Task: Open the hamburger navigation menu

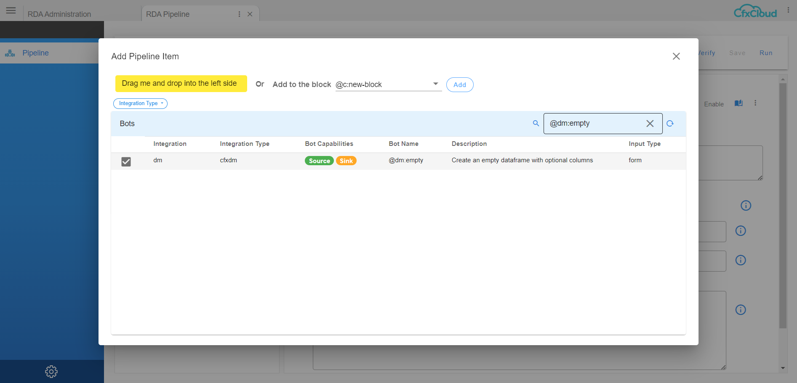Action: tap(11, 11)
